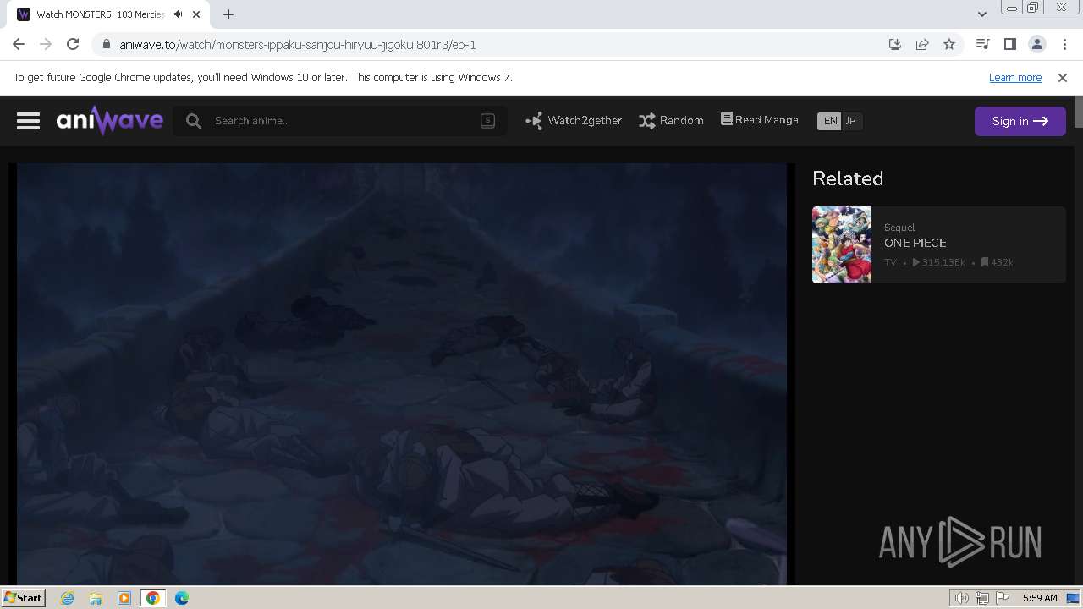Viewport: 1083px width, 609px height.
Task: Open Windows Media Player from taskbar
Action: (124, 598)
